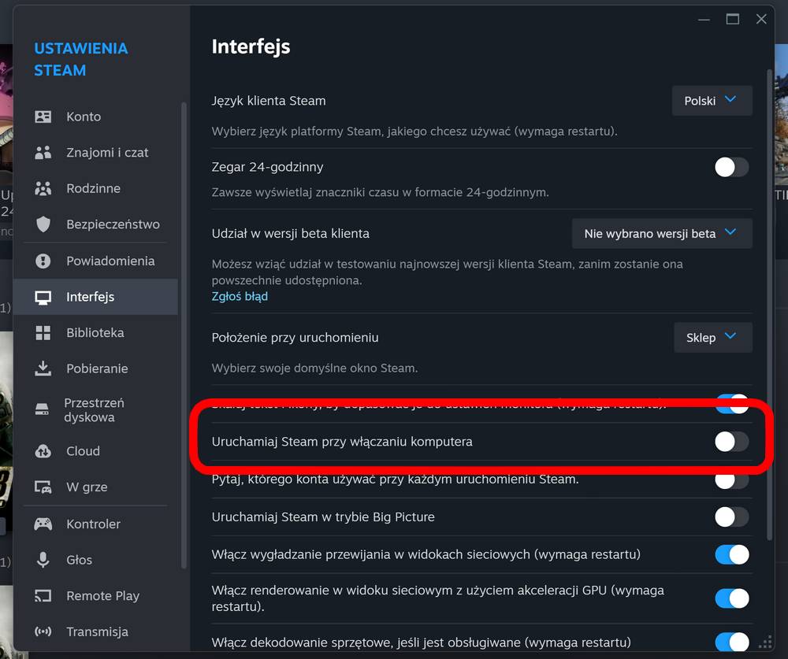
Task: Click the Pobieranie download arrow icon
Action: click(x=43, y=368)
